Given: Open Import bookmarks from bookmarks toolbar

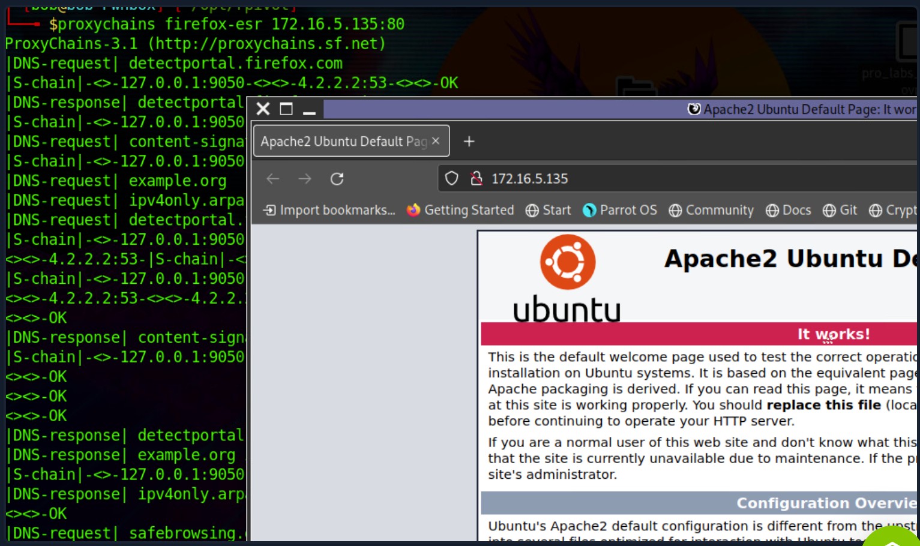Looking at the screenshot, I should (x=329, y=210).
